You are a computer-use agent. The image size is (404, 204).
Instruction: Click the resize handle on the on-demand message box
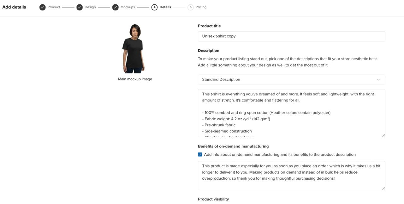click(x=384, y=188)
